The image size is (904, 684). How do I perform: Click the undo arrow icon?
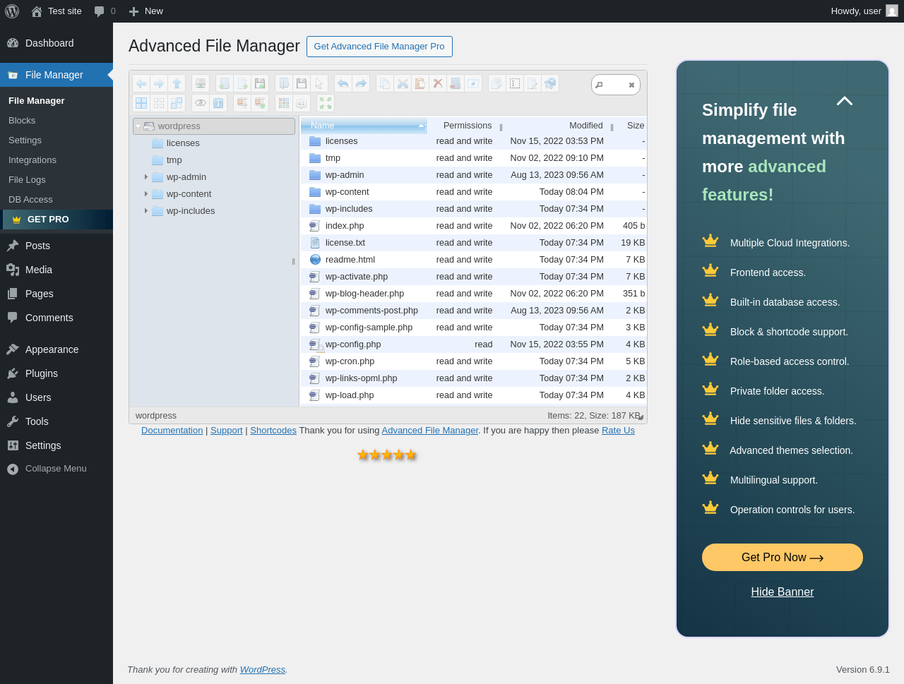point(343,83)
